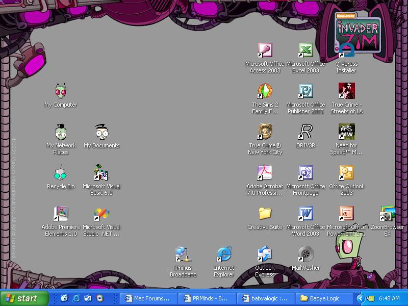Open Microsoft Office Access 2003 shortcut
The width and height of the screenshot is (408, 306).
coord(265,50)
